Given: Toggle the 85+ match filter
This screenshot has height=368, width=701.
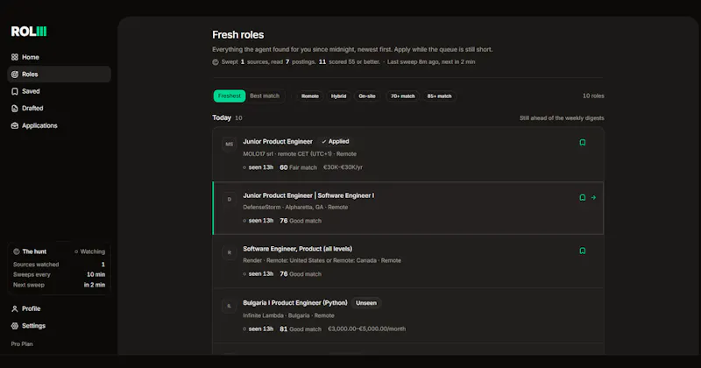Looking at the screenshot, I should [x=440, y=96].
